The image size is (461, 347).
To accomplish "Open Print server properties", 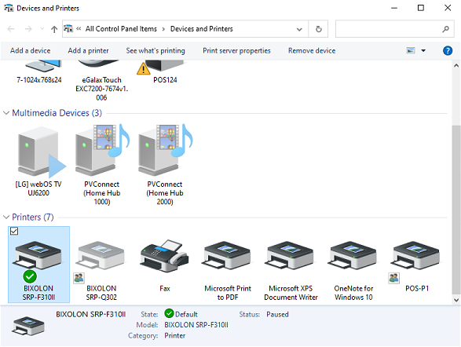I will 236,50.
